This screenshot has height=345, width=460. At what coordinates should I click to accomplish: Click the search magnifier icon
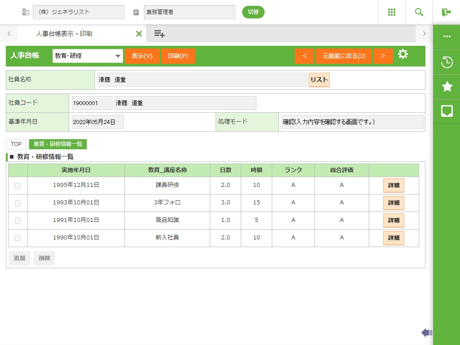(419, 12)
